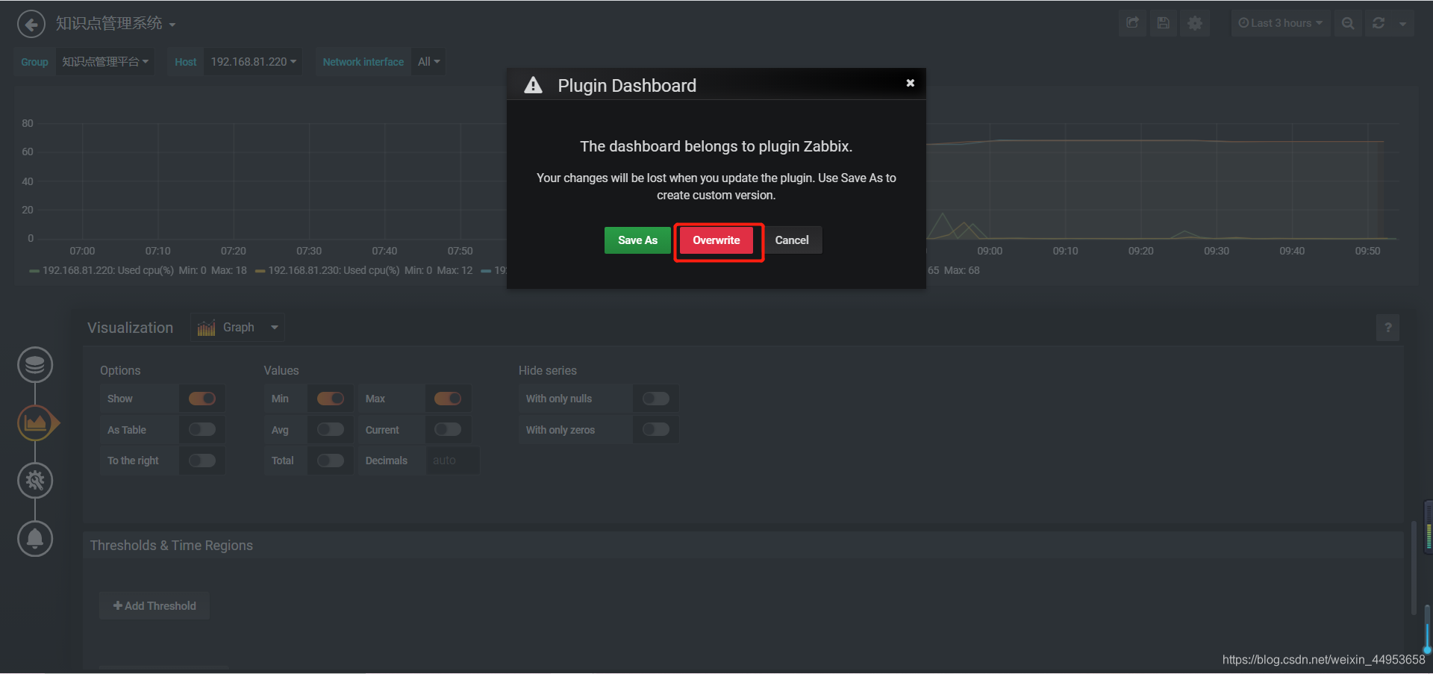Click the back arrow icon
The image size is (1433, 674).
click(x=31, y=24)
